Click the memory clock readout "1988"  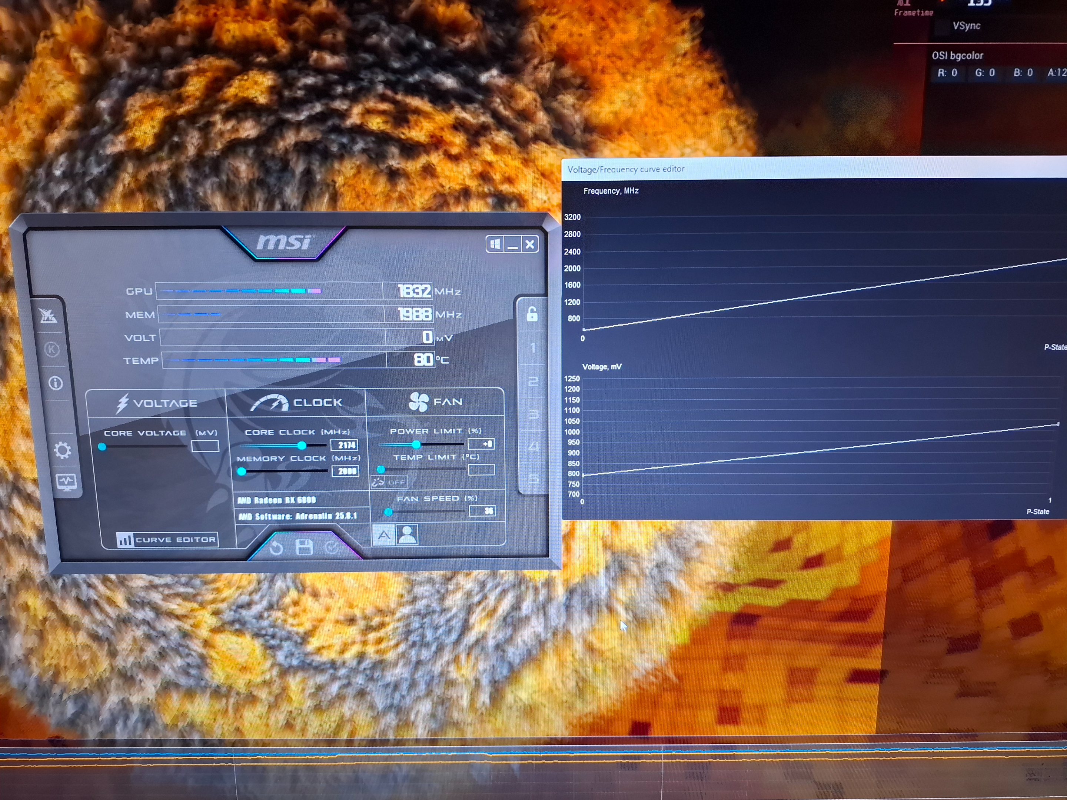click(415, 314)
